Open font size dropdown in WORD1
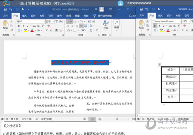193x135 pixels. coord(53,22)
